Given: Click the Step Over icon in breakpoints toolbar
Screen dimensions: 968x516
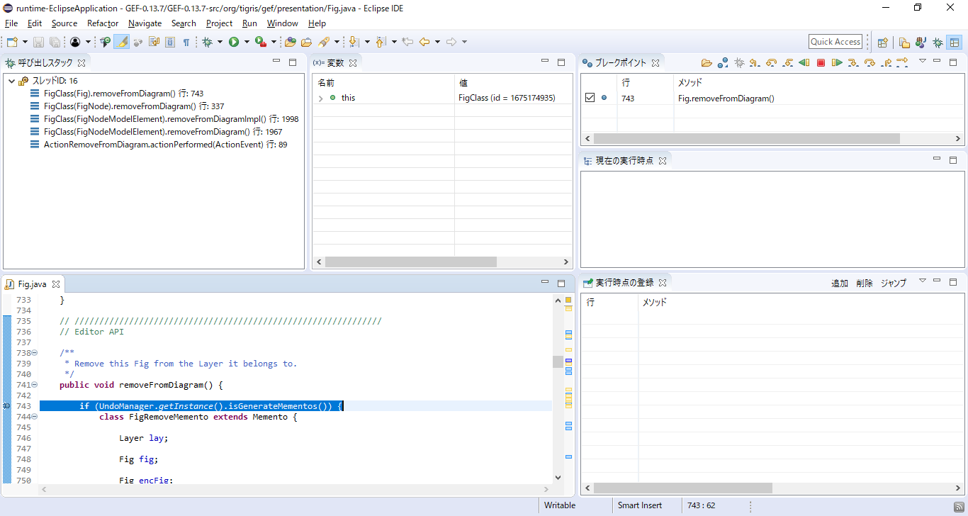Looking at the screenshot, I should click(x=869, y=62).
